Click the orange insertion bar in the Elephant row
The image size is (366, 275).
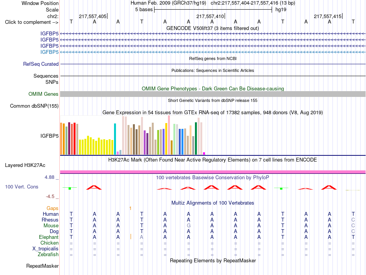pos(131,237)
